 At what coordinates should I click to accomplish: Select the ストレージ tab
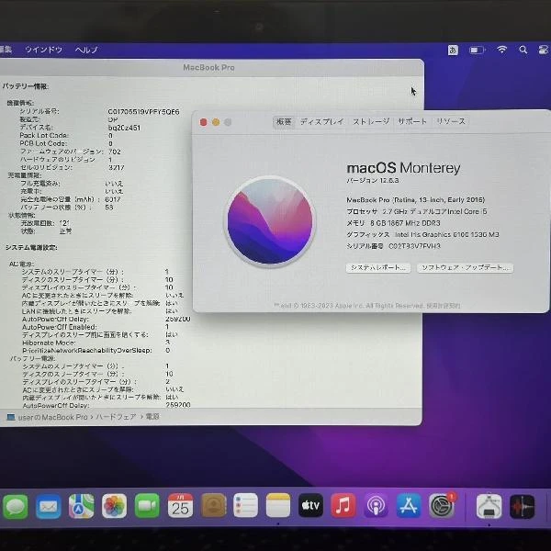tap(371, 121)
